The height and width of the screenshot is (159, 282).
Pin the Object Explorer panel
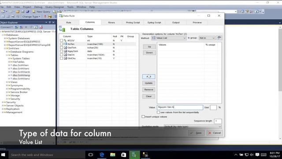(50, 23)
